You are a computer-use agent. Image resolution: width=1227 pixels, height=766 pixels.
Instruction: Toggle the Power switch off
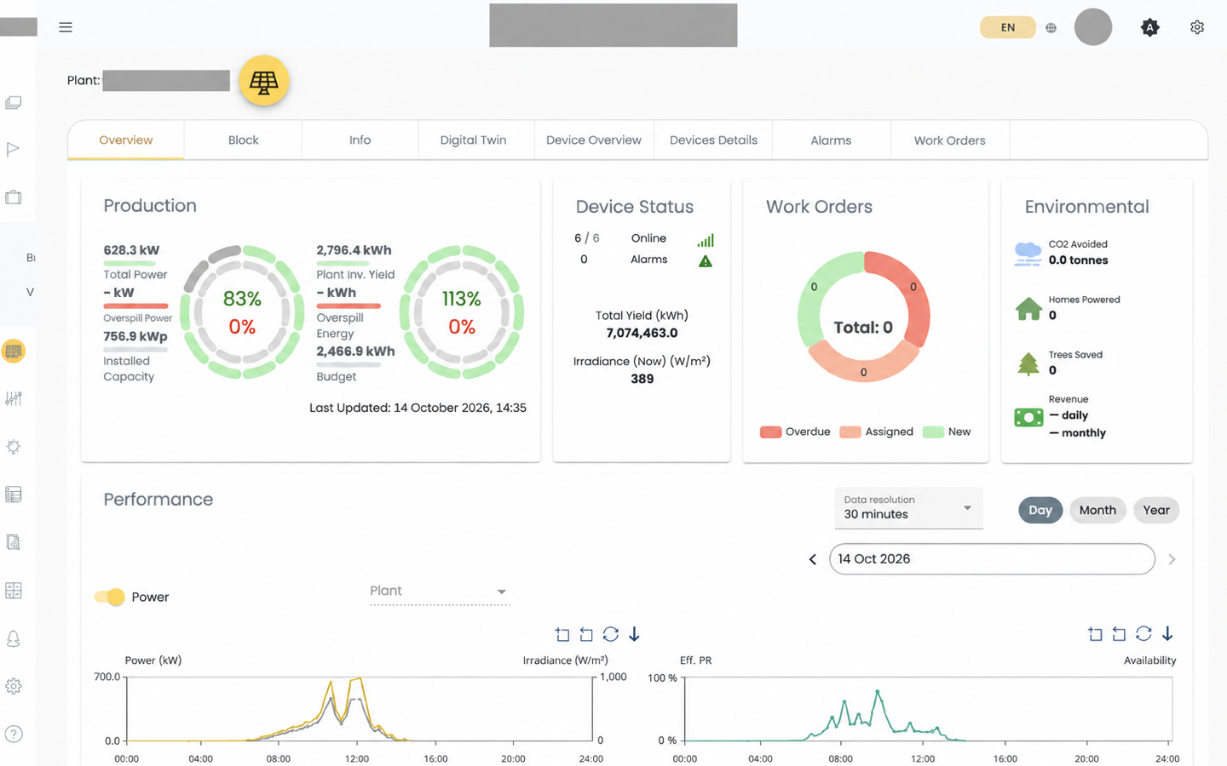110,597
